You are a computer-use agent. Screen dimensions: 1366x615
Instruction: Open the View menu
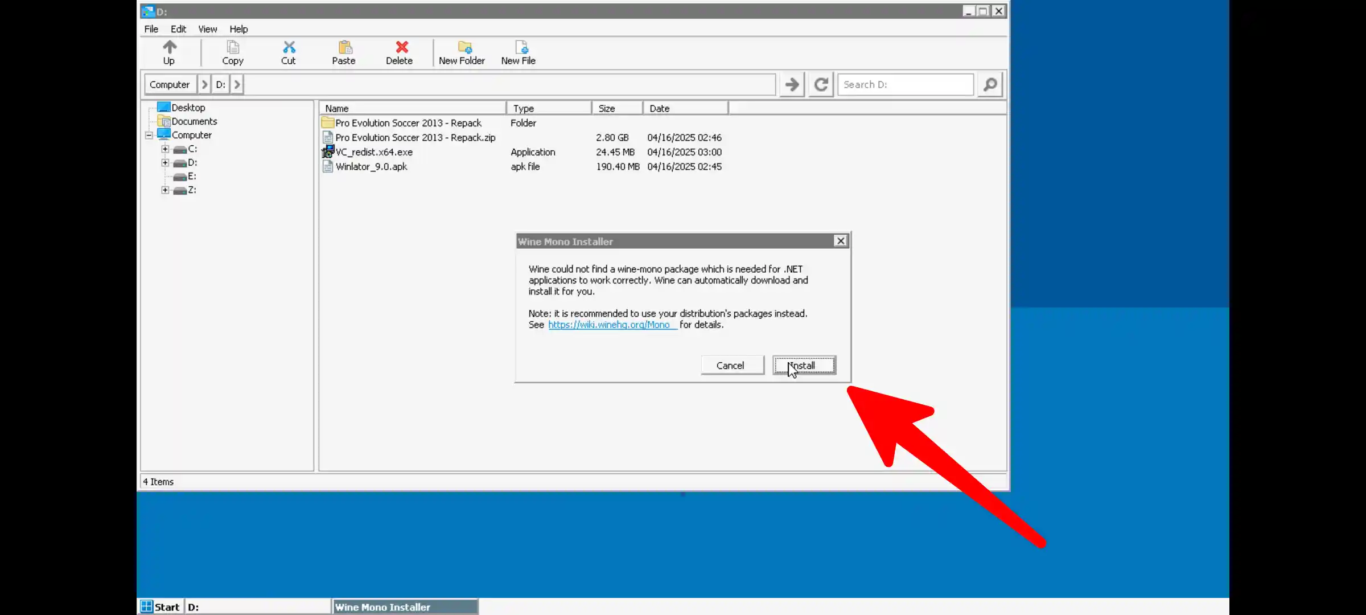tap(207, 29)
